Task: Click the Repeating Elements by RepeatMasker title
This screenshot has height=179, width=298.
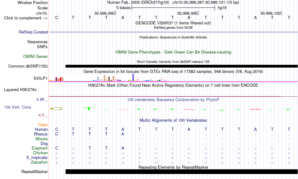Action: (x=173, y=167)
